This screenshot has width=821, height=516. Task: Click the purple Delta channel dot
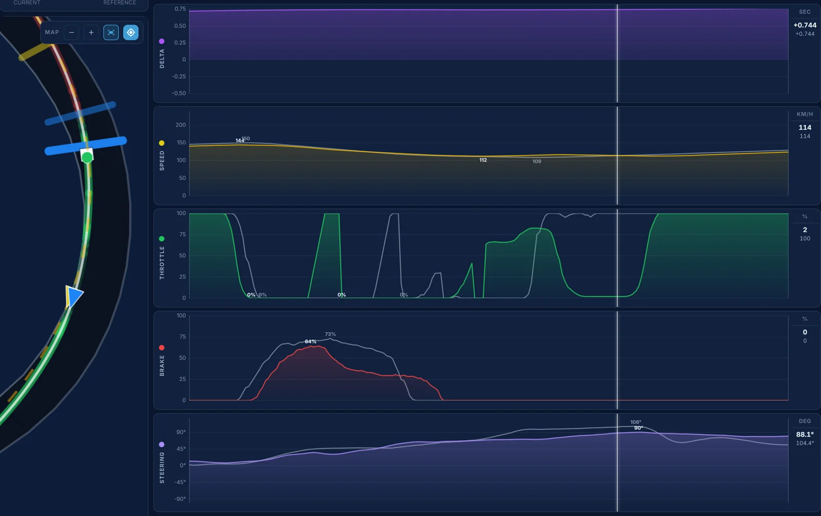pyautogui.click(x=162, y=41)
